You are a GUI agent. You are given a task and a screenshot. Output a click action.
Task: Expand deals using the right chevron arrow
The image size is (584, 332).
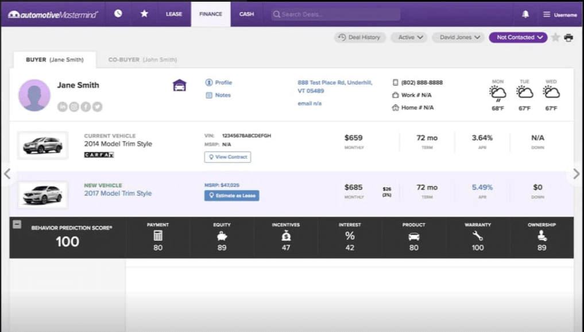576,173
